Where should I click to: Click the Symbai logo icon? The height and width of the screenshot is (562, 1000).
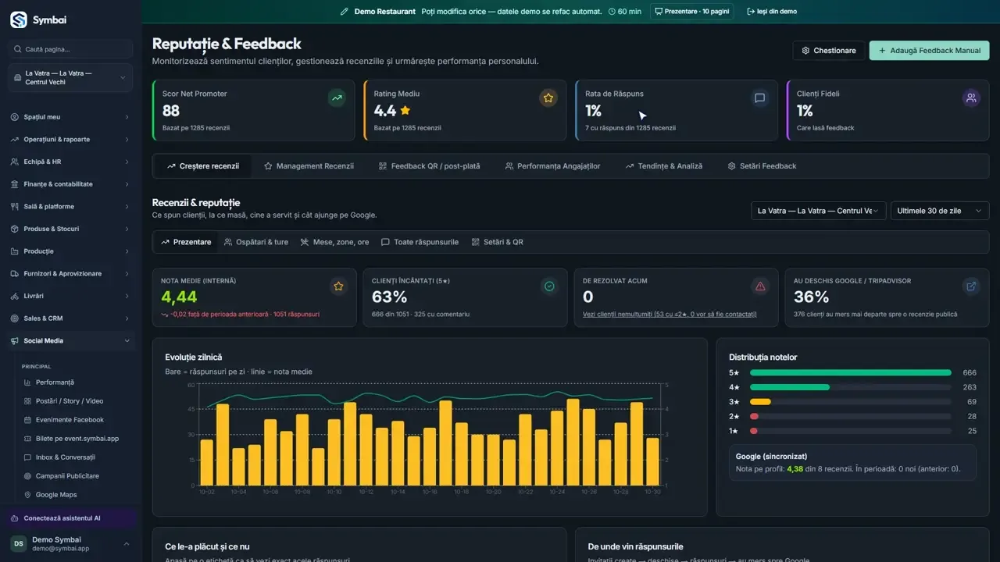tap(19, 20)
